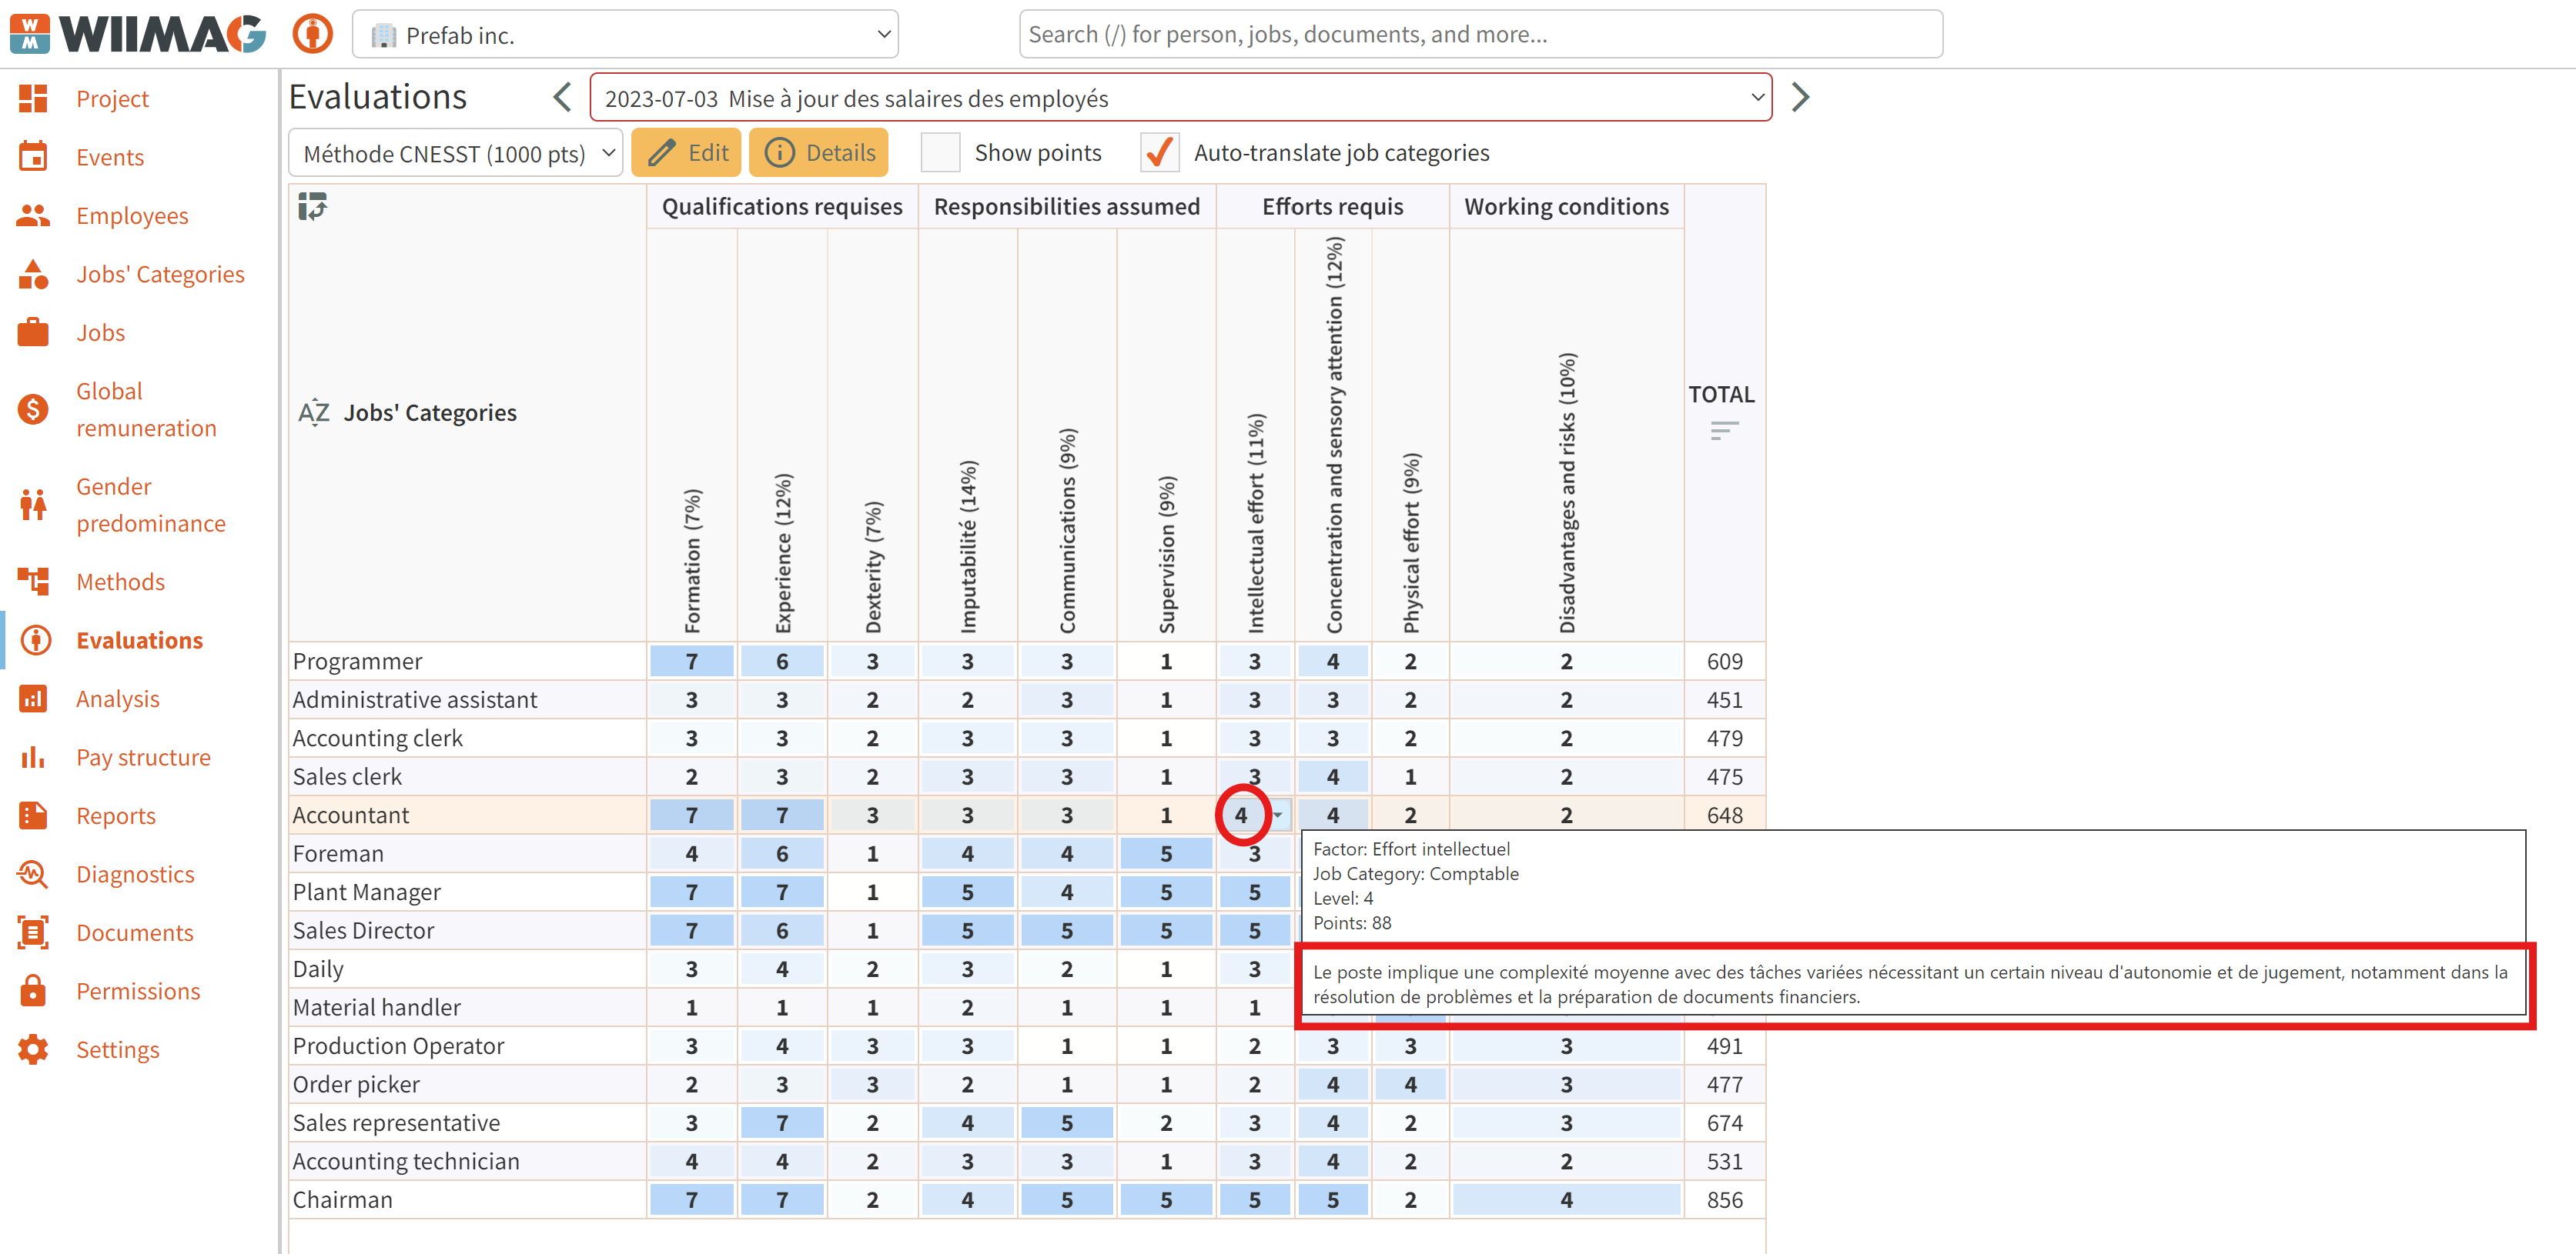Click the transpose table icon above Jobs' Categories
The height and width of the screenshot is (1254, 2576).
tap(313, 207)
